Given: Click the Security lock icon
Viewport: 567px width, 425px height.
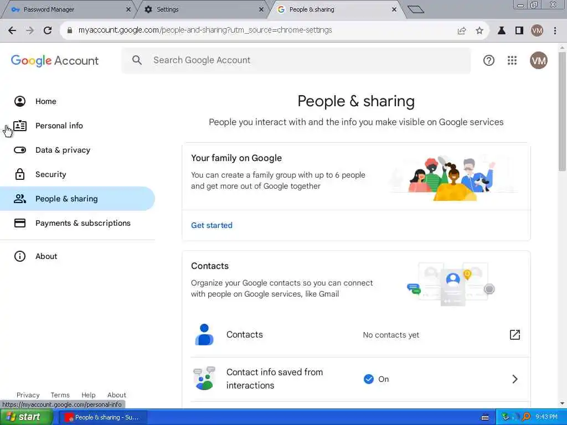Looking at the screenshot, I should (x=20, y=174).
